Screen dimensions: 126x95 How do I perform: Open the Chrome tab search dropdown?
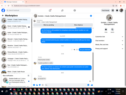2,2
